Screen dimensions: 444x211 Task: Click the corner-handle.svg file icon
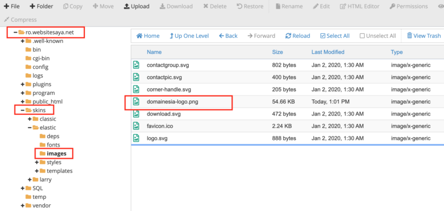[x=137, y=89]
